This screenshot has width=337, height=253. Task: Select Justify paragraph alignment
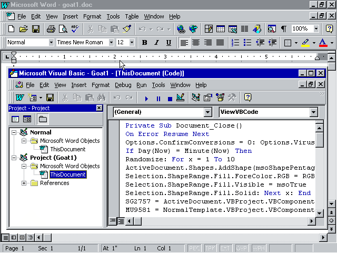(220, 43)
